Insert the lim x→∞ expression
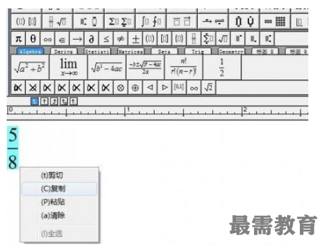321x249 pixels. (69, 67)
